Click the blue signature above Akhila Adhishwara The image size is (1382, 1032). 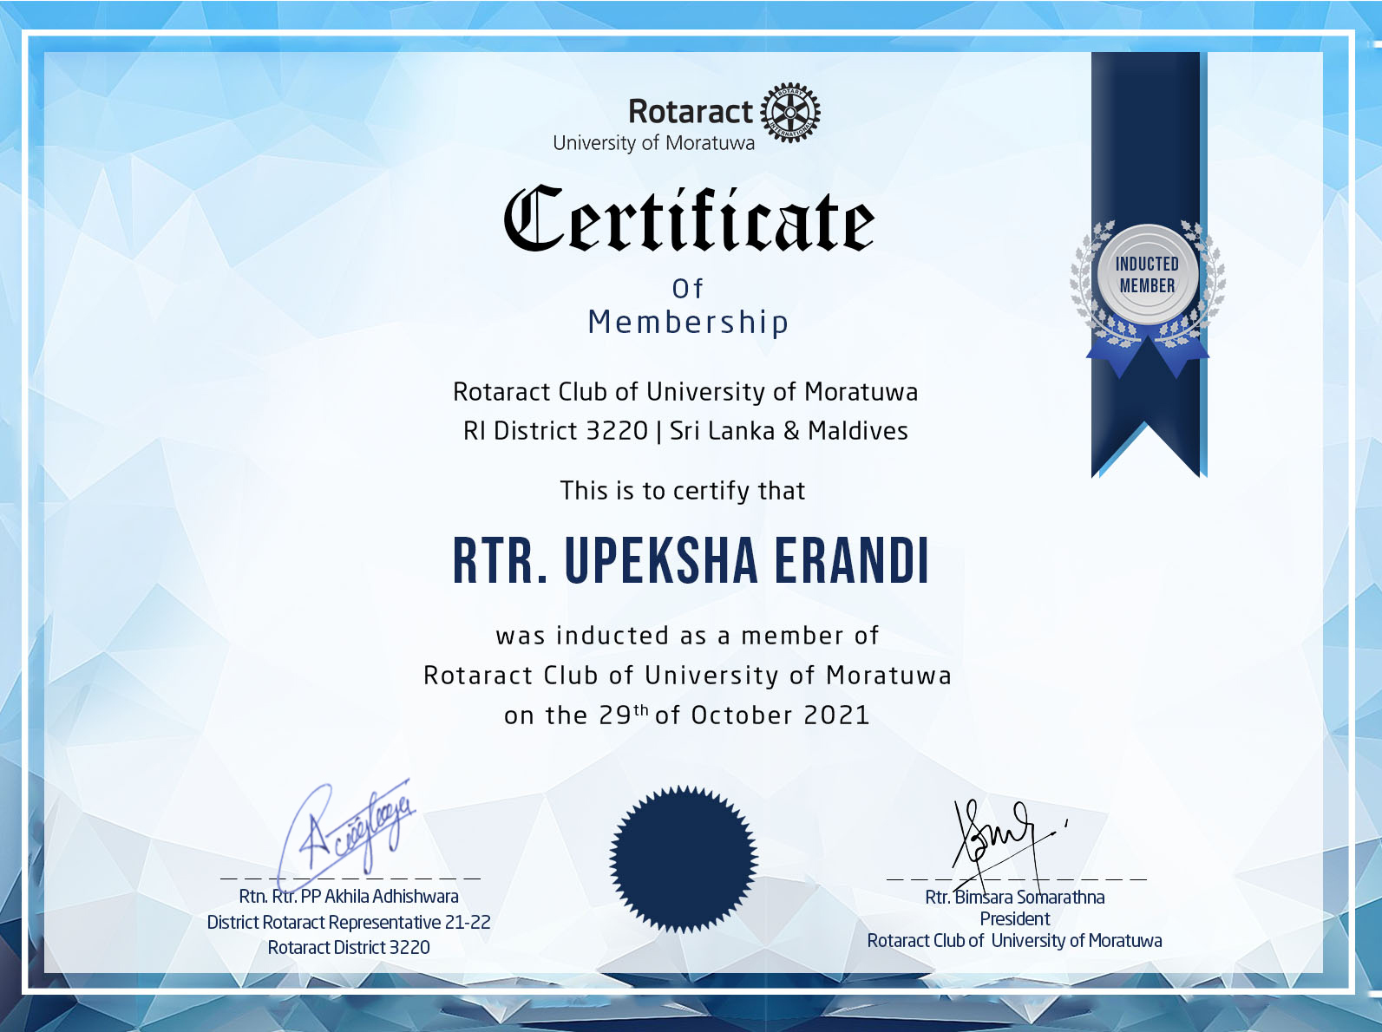point(347,835)
